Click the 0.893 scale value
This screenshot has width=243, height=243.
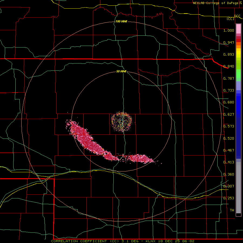pyautogui.click(x=229, y=54)
